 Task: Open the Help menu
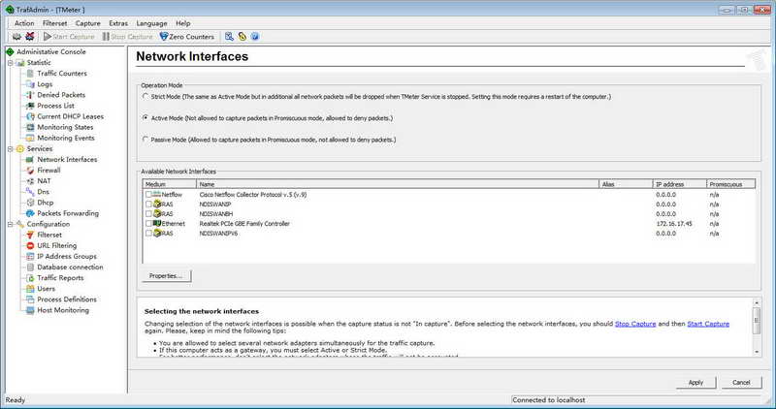(x=183, y=23)
